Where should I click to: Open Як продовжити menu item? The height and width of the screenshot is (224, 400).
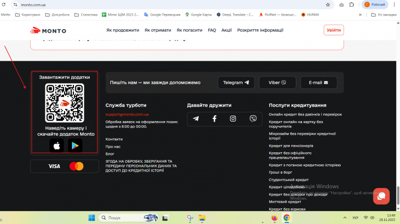(x=123, y=30)
